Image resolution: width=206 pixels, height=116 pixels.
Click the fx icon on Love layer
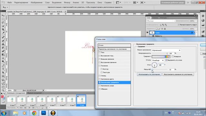[x=192, y=33]
